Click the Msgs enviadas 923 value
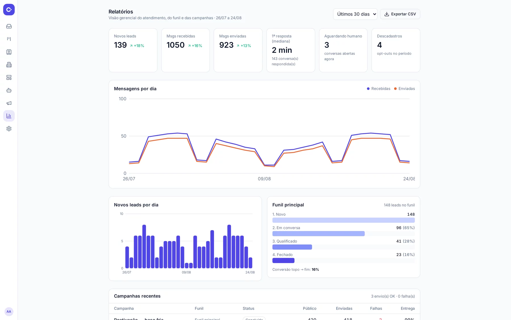The width and height of the screenshot is (511, 320). point(226,45)
